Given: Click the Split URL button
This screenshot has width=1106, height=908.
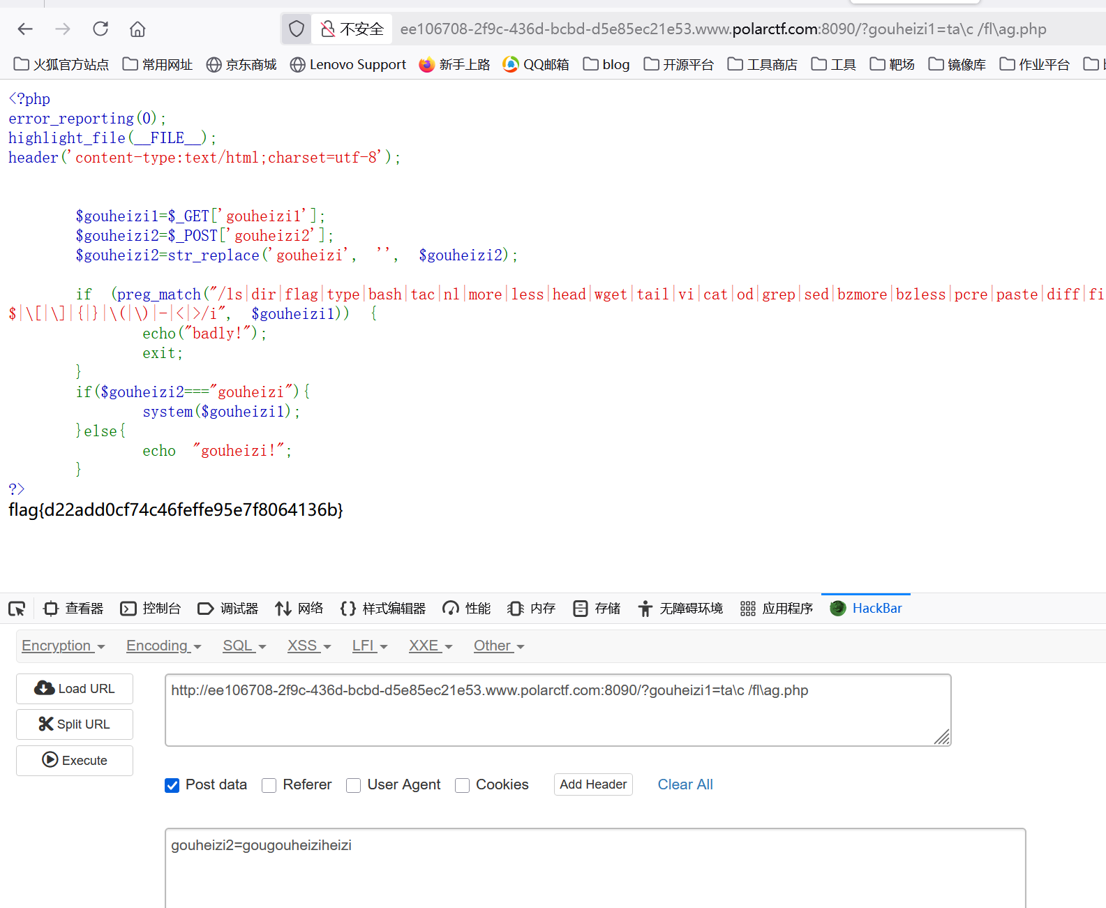Looking at the screenshot, I should coord(75,724).
